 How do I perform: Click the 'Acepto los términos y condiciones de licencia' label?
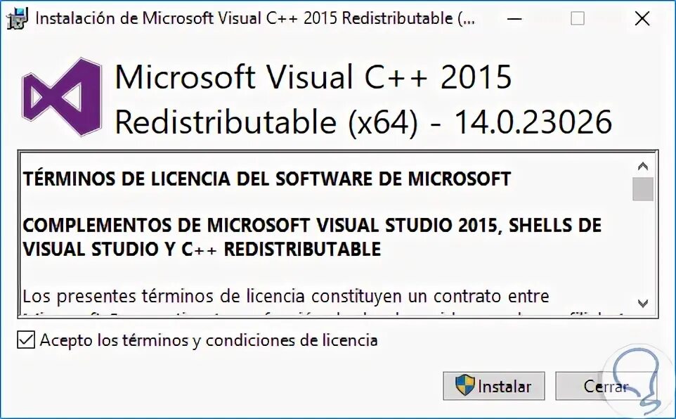click(209, 340)
